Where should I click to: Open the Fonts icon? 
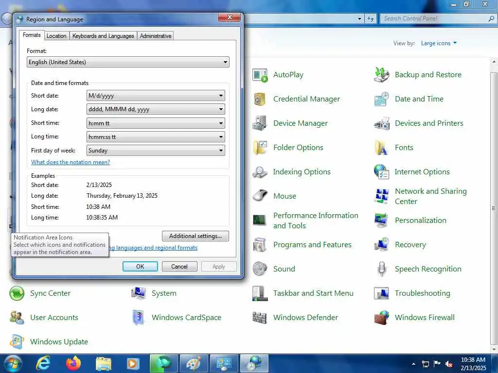(x=381, y=148)
